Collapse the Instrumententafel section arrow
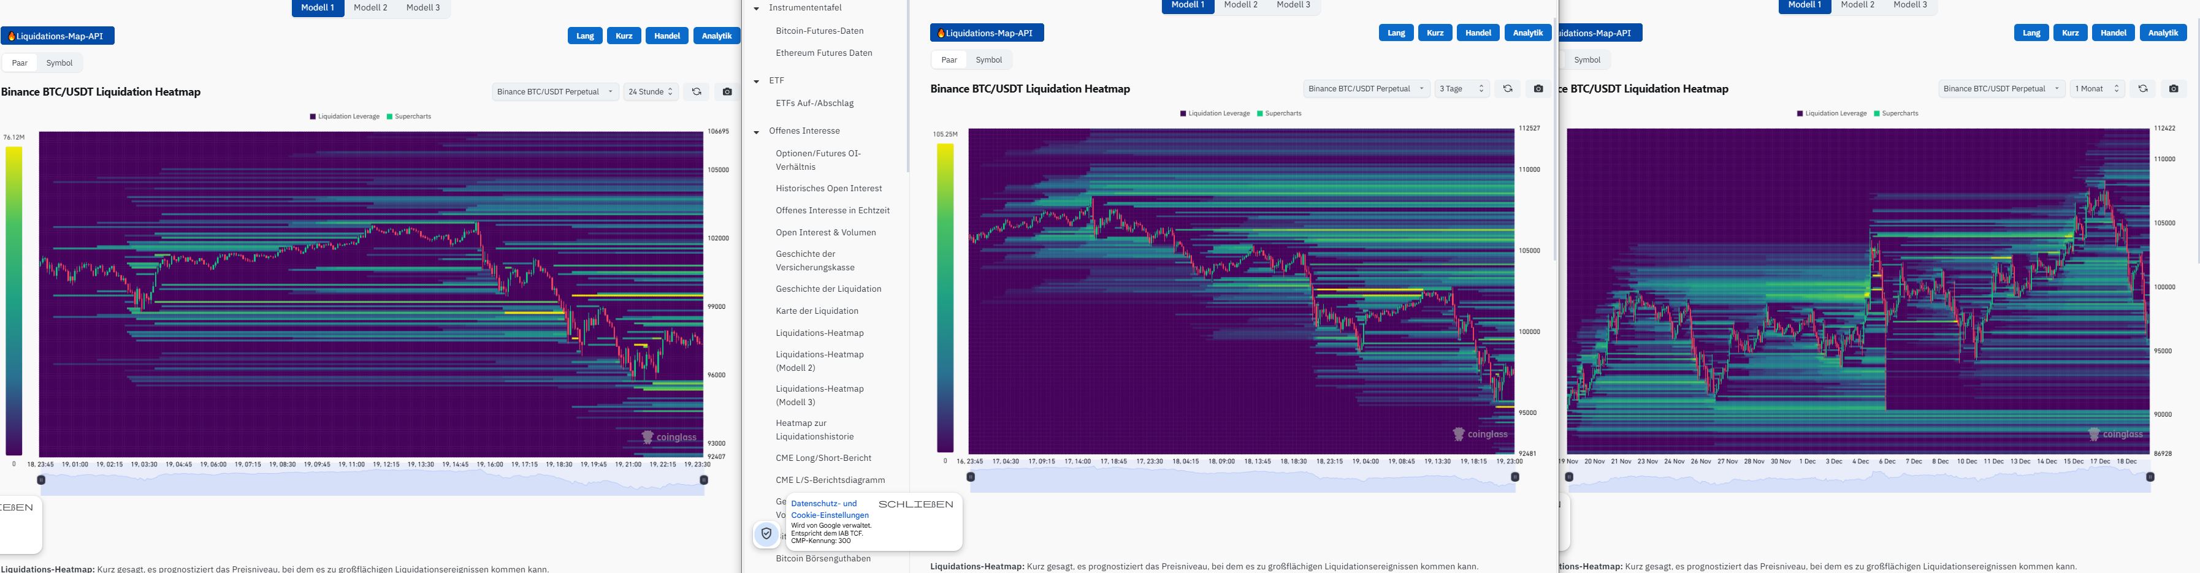This screenshot has height=573, width=2200. tap(756, 9)
